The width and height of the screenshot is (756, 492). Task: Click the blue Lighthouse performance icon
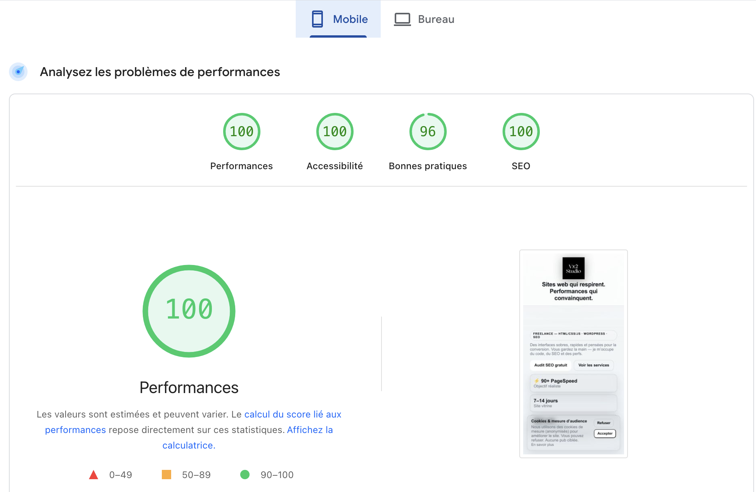pyautogui.click(x=18, y=72)
